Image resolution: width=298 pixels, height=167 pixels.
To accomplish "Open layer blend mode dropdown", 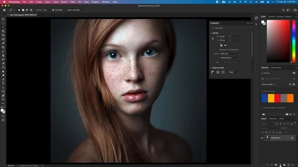I will (271, 128).
